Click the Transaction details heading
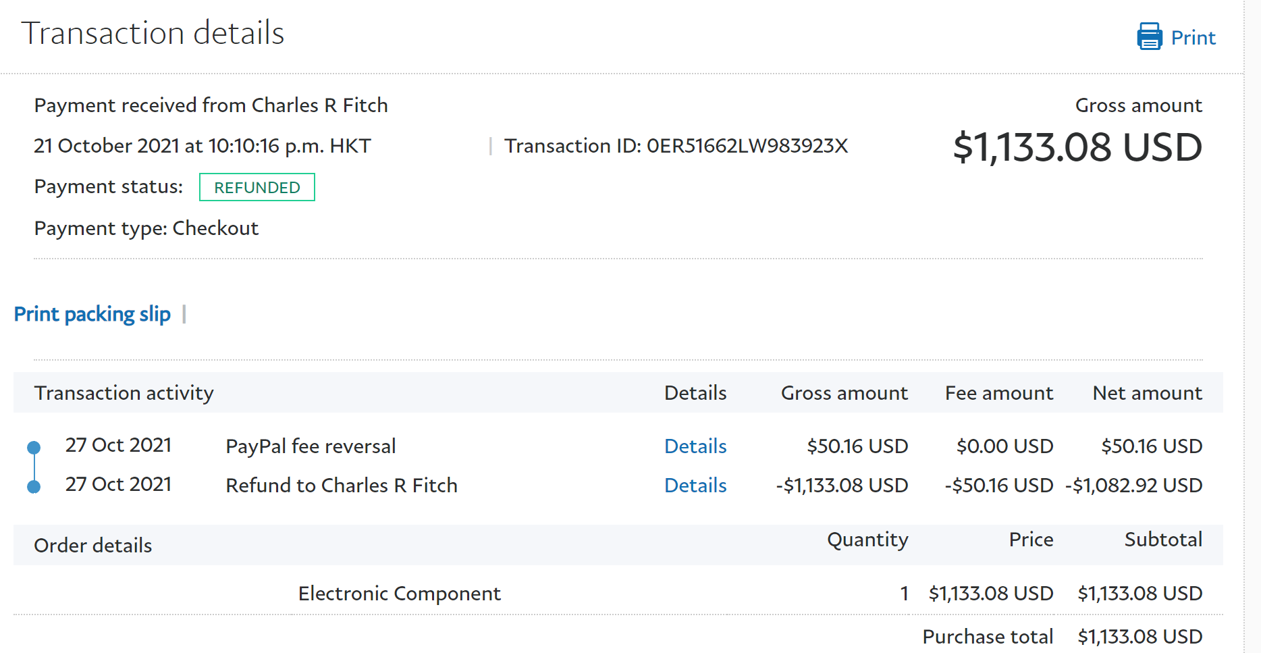Viewport: 1261px width, 653px height. (153, 33)
